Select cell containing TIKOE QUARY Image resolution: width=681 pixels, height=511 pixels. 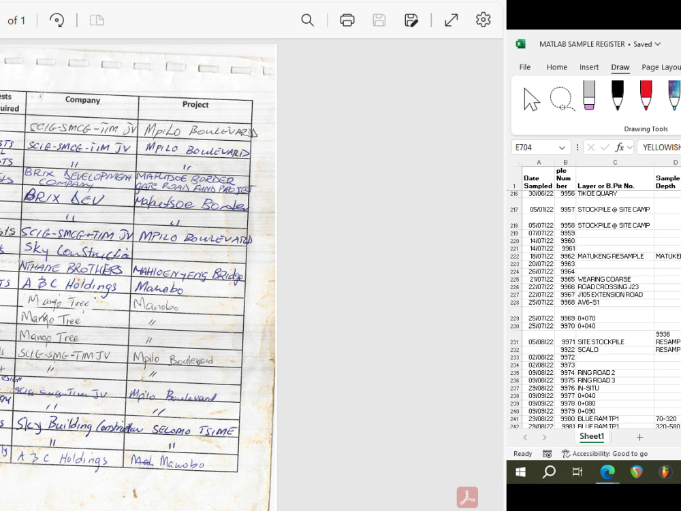pos(615,194)
